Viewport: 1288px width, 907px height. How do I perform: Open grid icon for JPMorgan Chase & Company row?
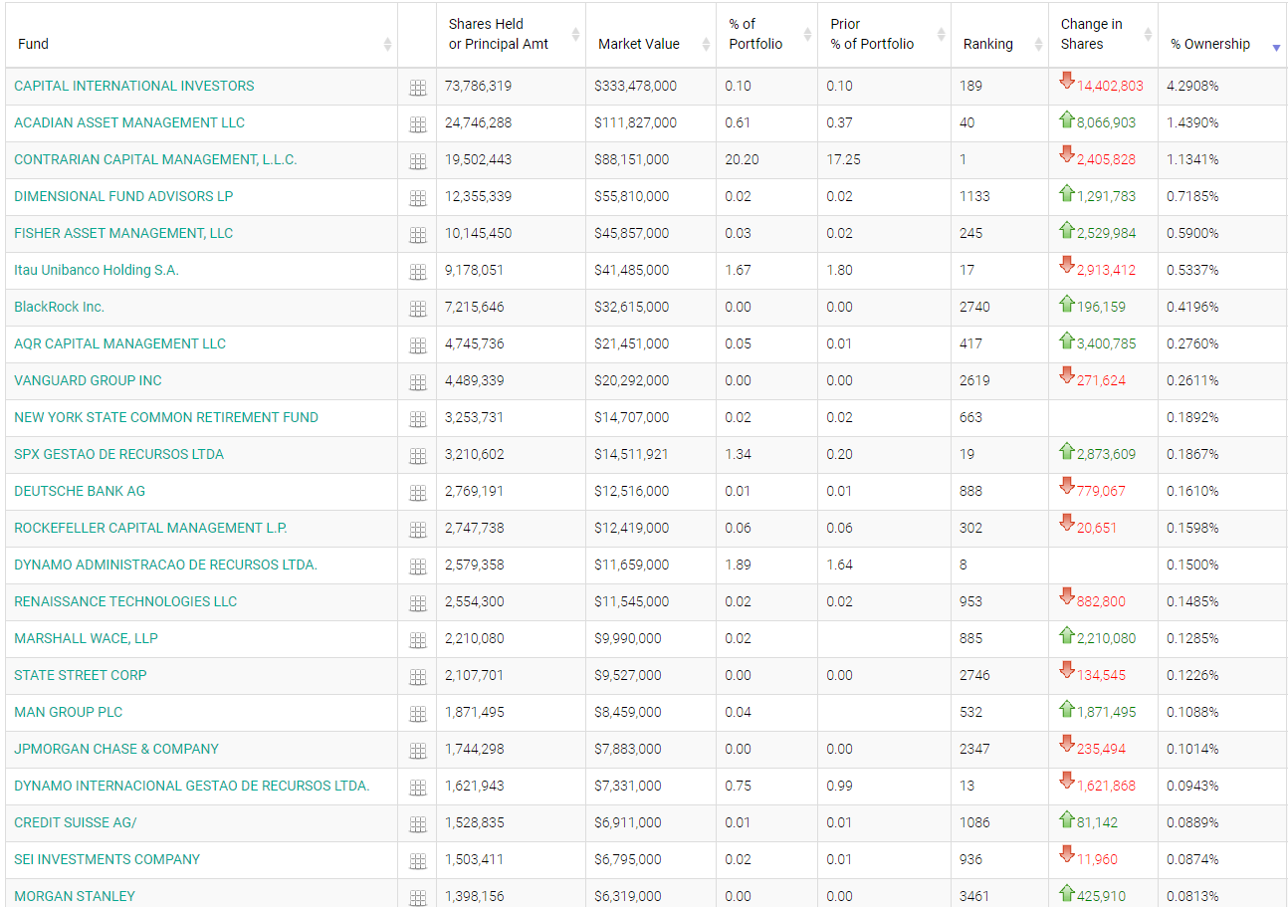pyautogui.click(x=418, y=751)
